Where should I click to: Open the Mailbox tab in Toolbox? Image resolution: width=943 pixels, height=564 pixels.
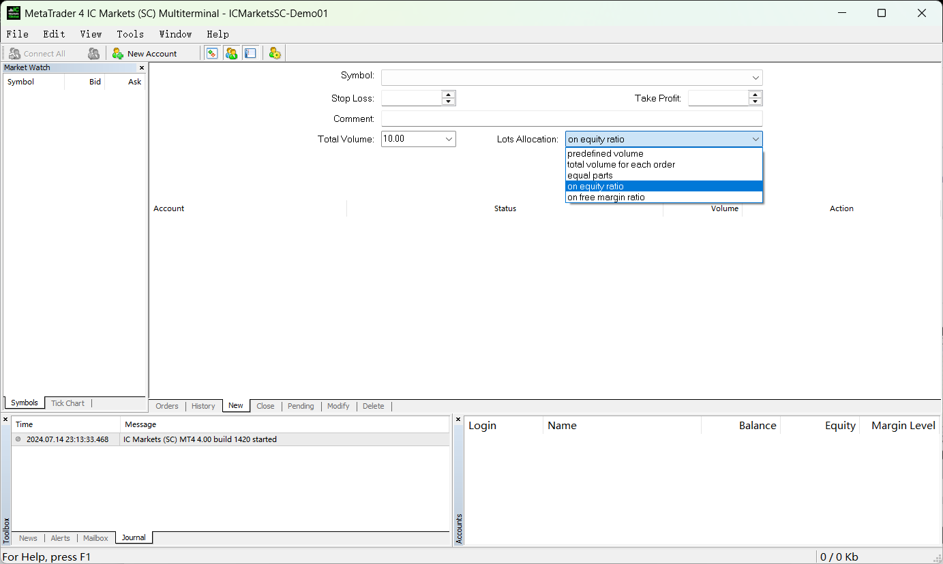[95, 538]
